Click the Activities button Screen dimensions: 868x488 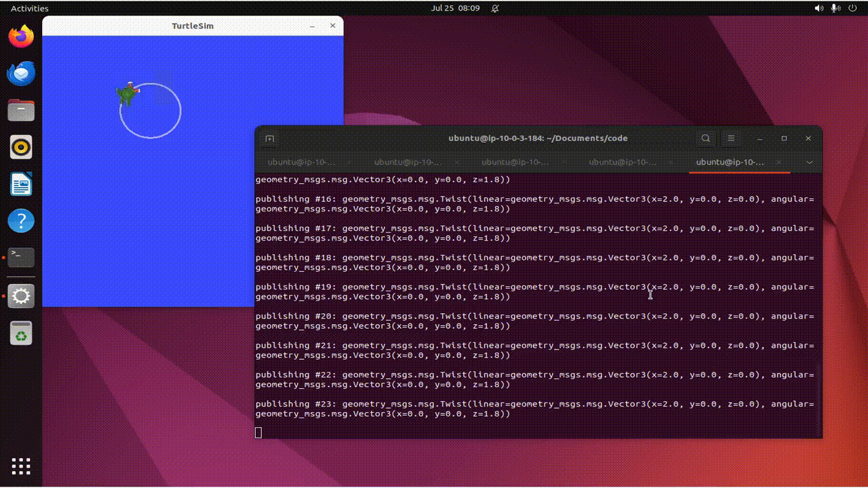[x=30, y=8]
